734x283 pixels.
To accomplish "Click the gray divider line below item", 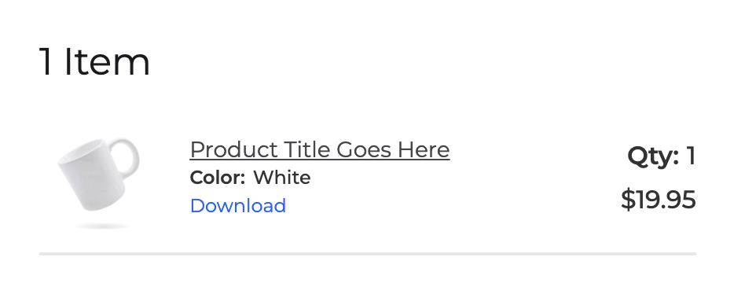I will click(x=368, y=254).
